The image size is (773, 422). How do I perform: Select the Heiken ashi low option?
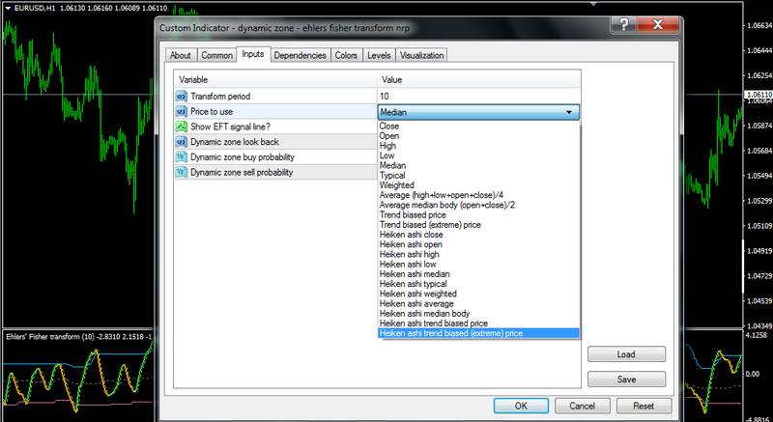(x=478, y=264)
